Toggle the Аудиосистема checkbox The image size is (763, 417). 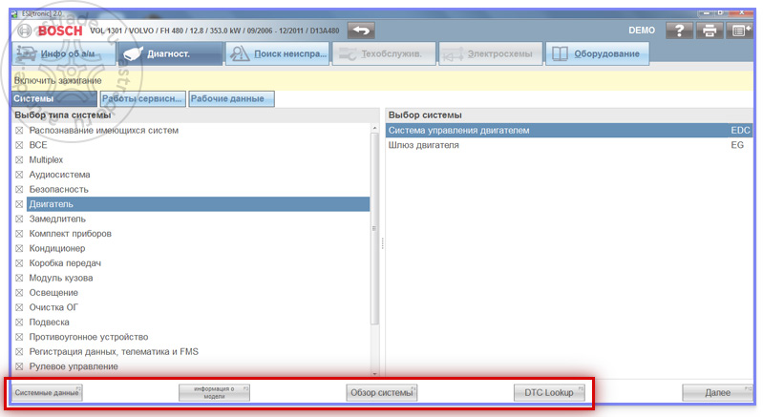(x=19, y=175)
